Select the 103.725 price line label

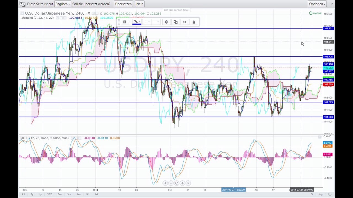coord(328,57)
